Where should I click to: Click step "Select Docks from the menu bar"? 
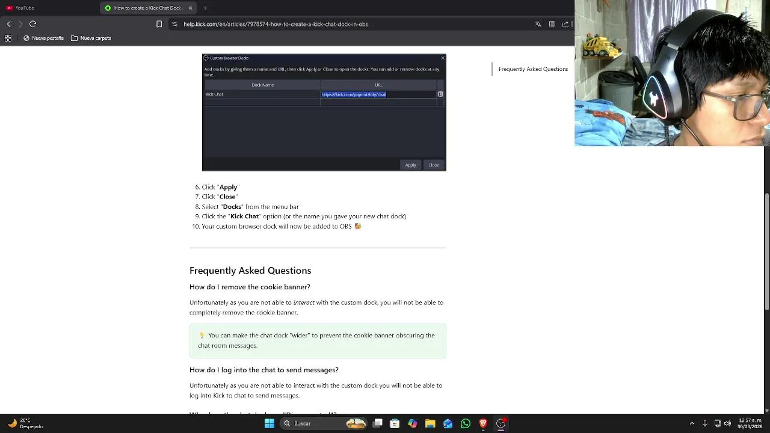point(250,206)
